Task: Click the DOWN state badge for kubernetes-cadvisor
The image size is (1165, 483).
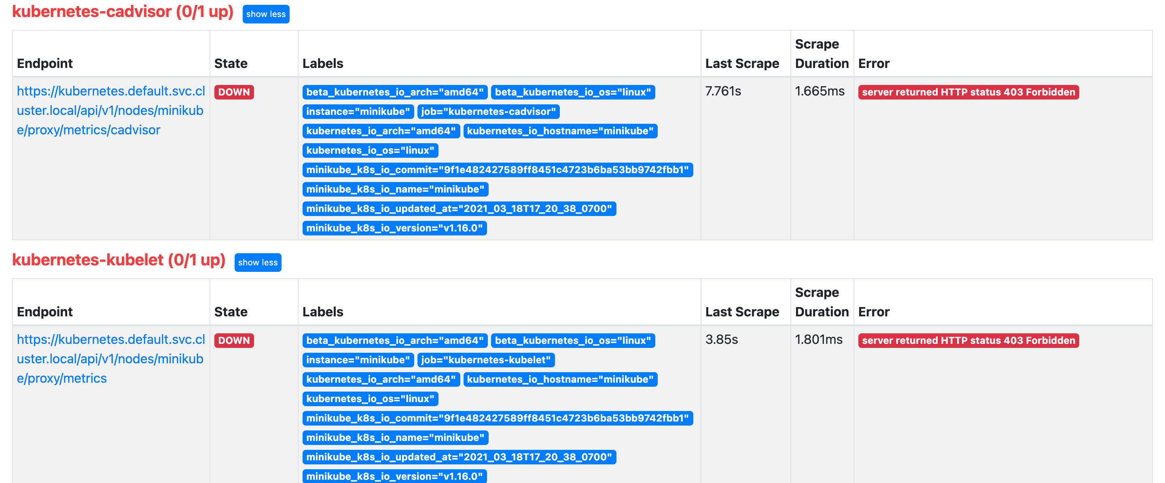Action: [x=234, y=92]
